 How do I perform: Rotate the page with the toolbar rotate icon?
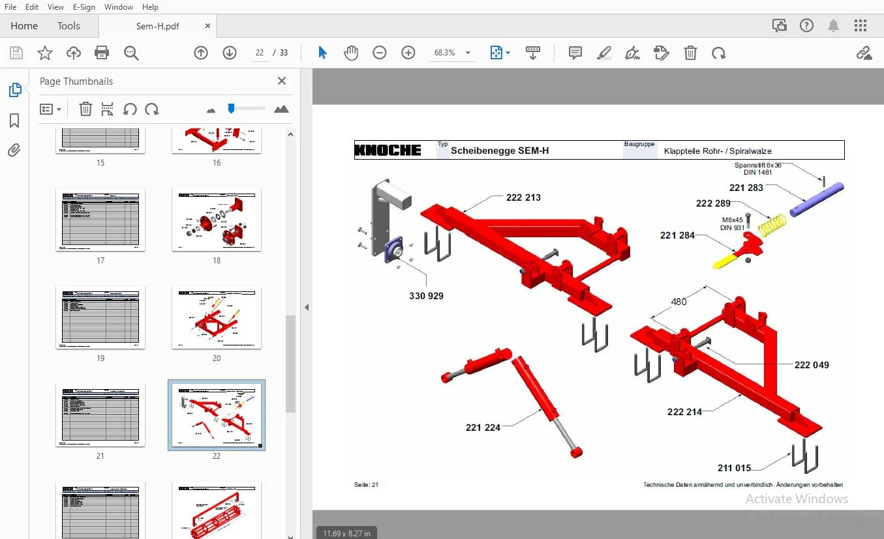coord(719,53)
